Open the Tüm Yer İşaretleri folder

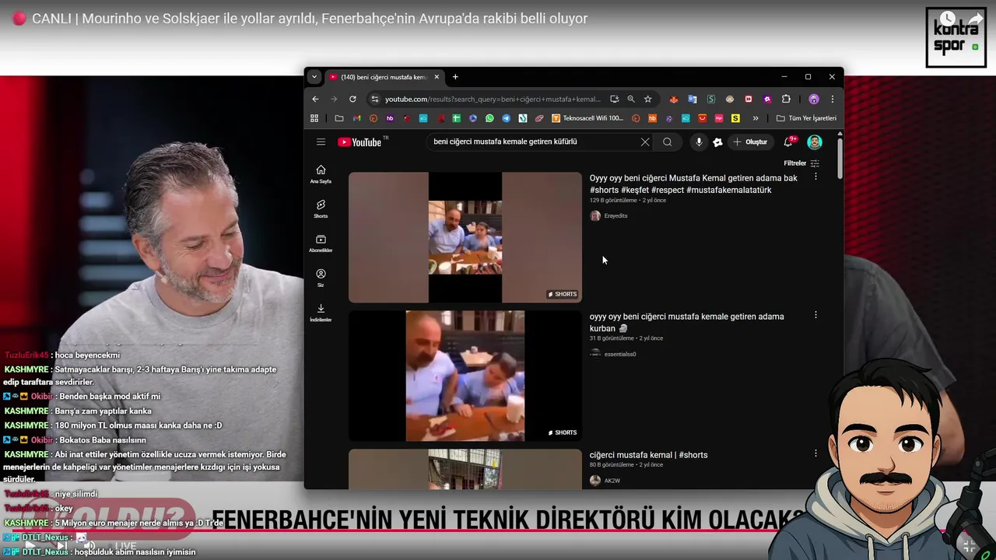tap(806, 118)
